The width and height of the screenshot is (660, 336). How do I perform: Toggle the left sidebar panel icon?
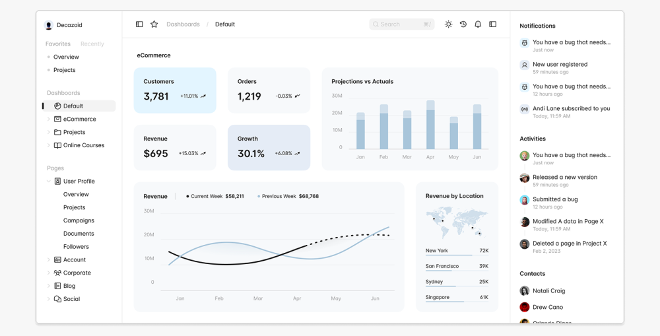(x=139, y=24)
